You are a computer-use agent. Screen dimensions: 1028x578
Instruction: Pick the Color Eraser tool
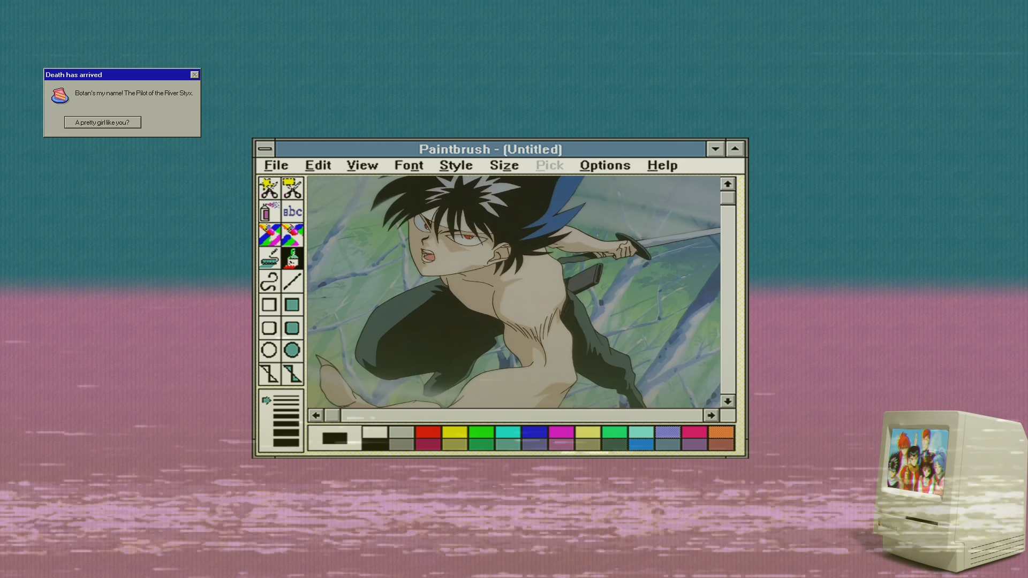(x=269, y=235)
